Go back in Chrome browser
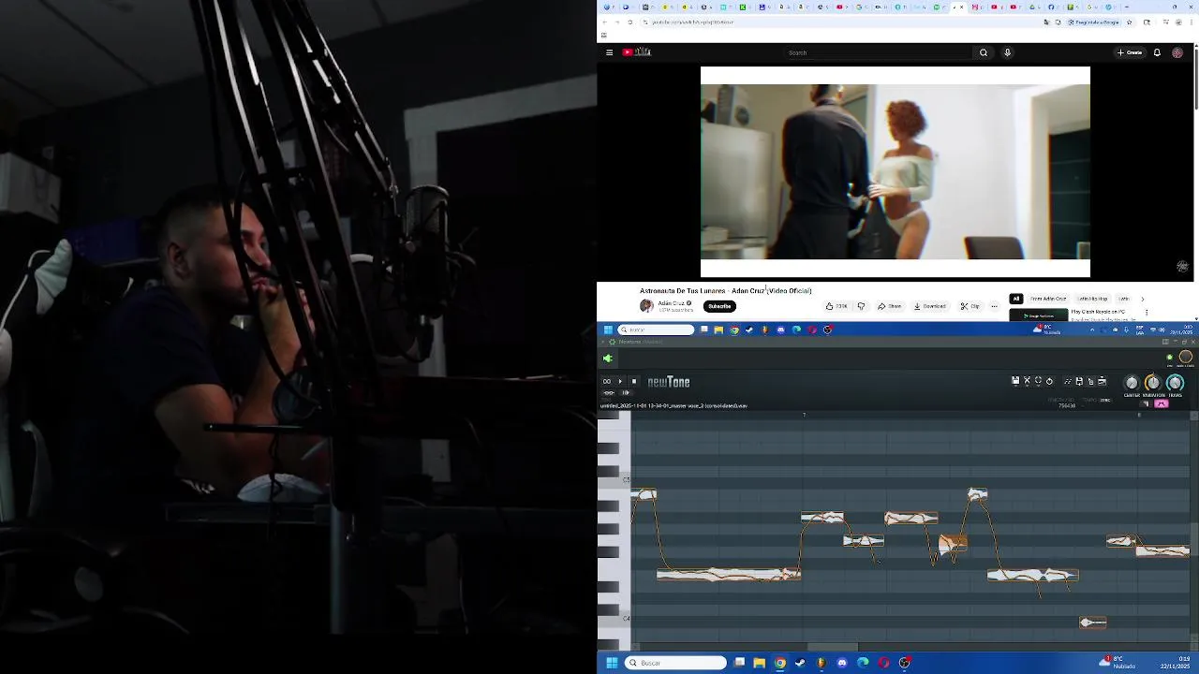Image resolution: width=1199 pixels, height=674 pixels. point(604,22)
